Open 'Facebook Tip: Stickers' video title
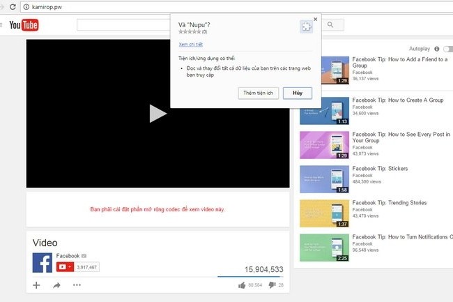This screenshot has width=453, height=302. (x=380, y=169)
